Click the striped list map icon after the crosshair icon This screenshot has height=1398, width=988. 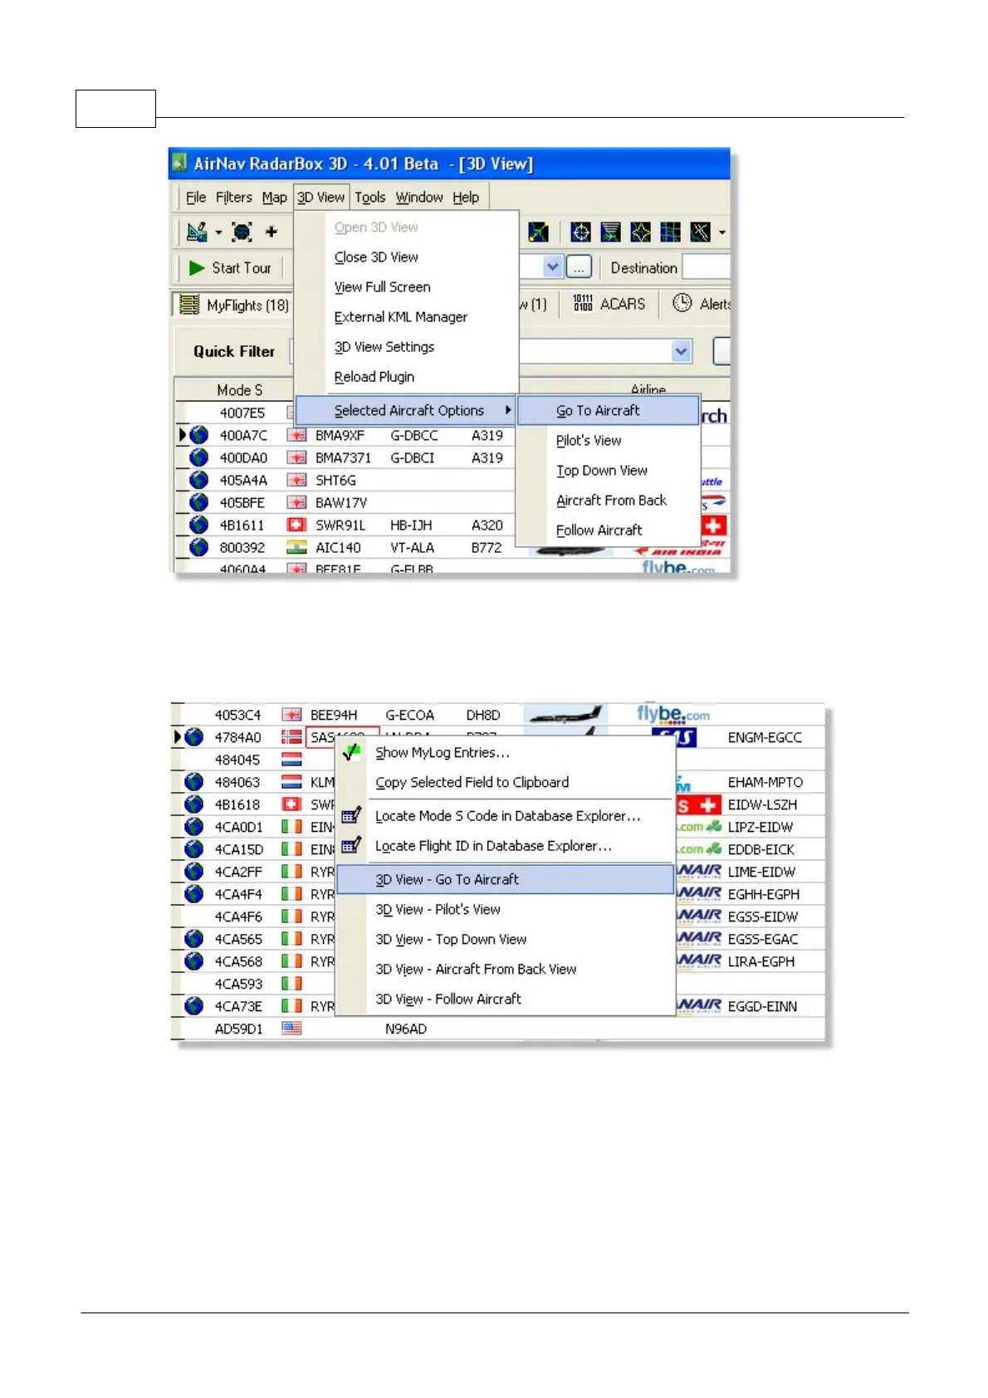tap(611, 232)
